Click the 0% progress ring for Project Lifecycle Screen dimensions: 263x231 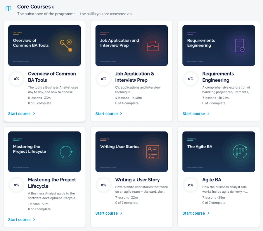tap(16, 185)
